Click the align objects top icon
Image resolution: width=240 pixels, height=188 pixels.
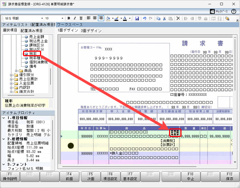200,18
